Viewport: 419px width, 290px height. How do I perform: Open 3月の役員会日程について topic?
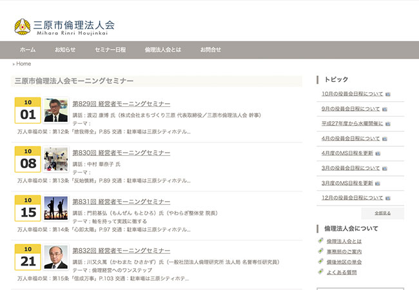coord(351,168)
